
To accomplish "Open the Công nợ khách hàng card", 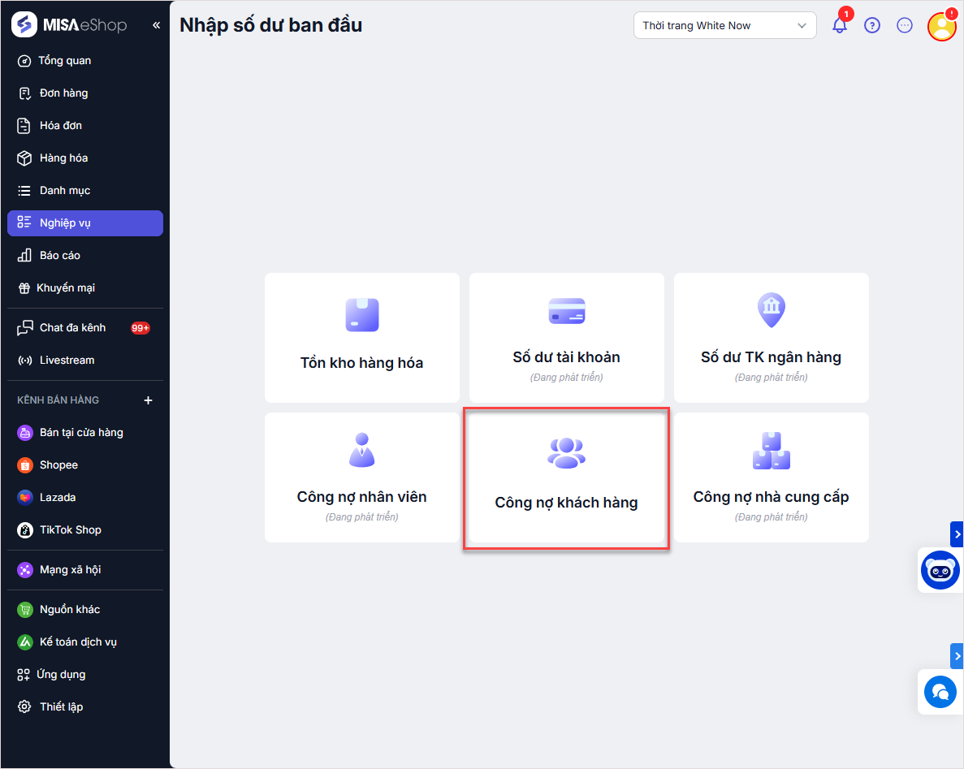I will click(566, 477).
